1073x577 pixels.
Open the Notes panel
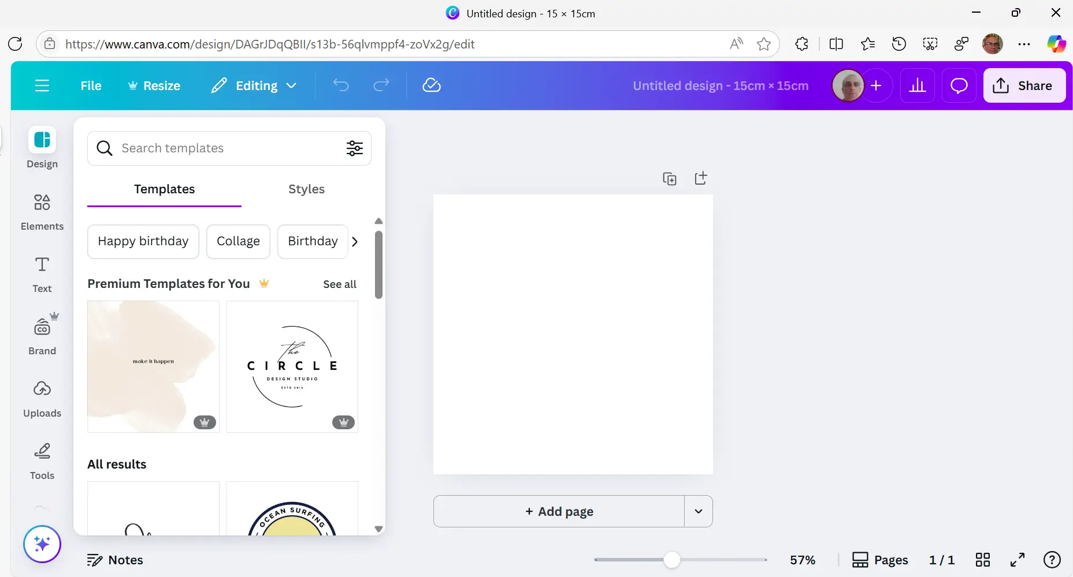[115, 560]
